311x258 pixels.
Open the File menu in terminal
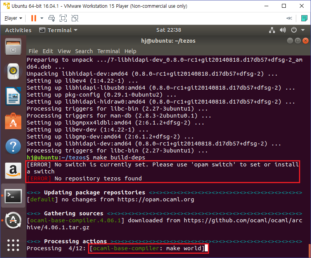33,51
